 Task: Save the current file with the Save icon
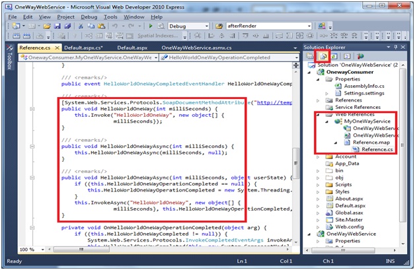point(57,26)
